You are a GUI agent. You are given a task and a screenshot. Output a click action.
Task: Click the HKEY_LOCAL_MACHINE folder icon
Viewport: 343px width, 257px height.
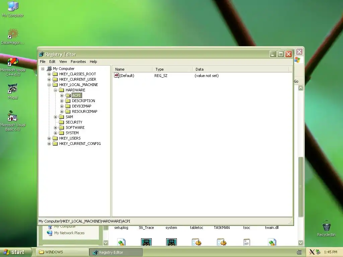[x=55, y=85]
